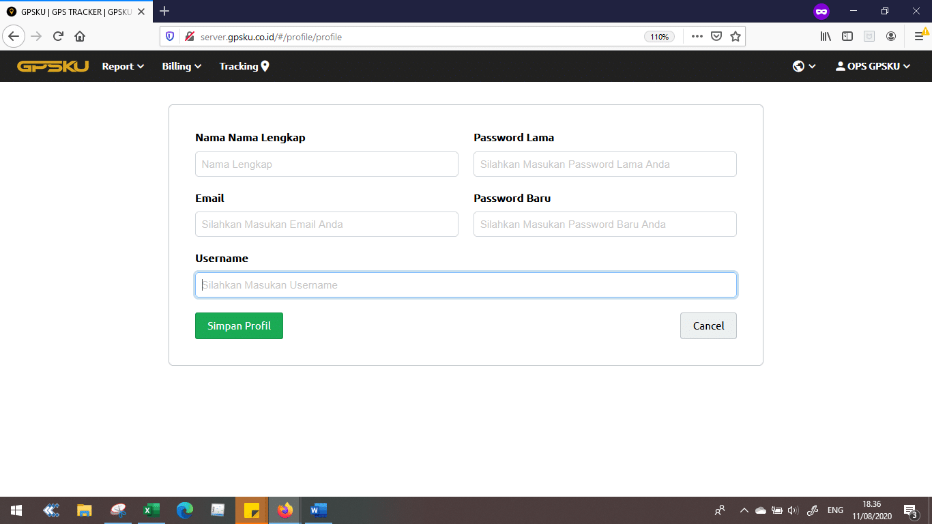Viewport: 932px width, 524px height.
Task: Click the greyed-out extension icon in toolbar
Action: [x=869, y=36]
